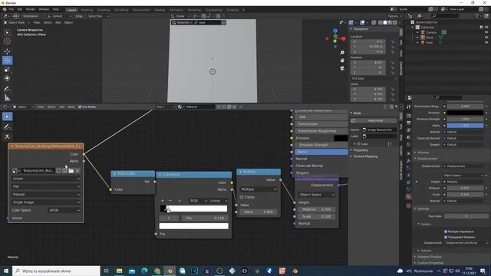Open the Material properties tab icon
The width and height of the screenshot is (491, 276).
pos(409,196)
